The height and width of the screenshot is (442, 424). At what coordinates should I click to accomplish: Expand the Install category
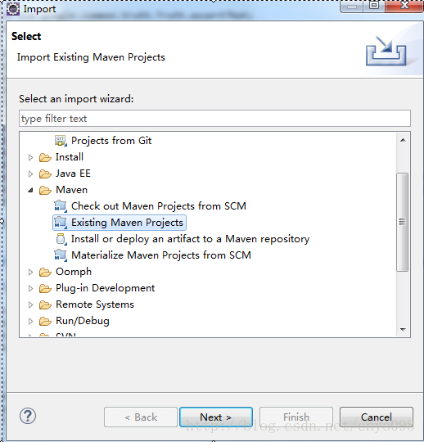coord(31,157)
